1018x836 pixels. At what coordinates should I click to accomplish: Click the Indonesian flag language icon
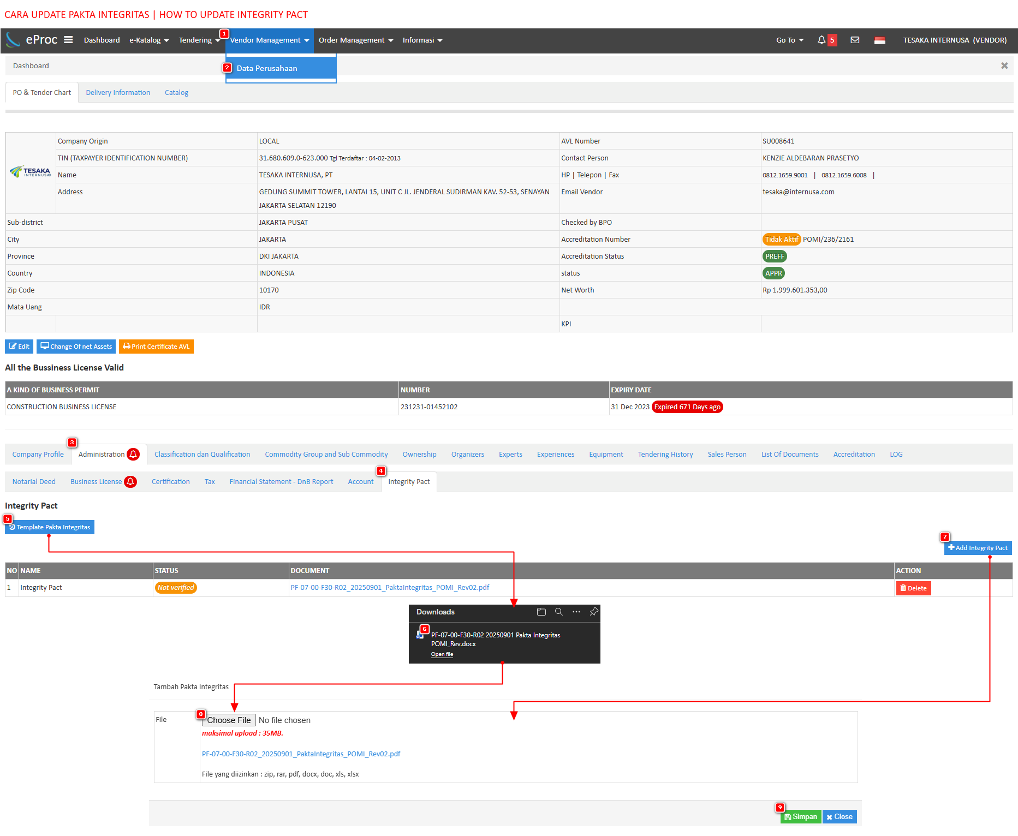(879, 40)
